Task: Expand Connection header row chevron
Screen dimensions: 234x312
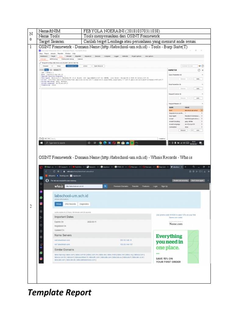Action: 202,127
